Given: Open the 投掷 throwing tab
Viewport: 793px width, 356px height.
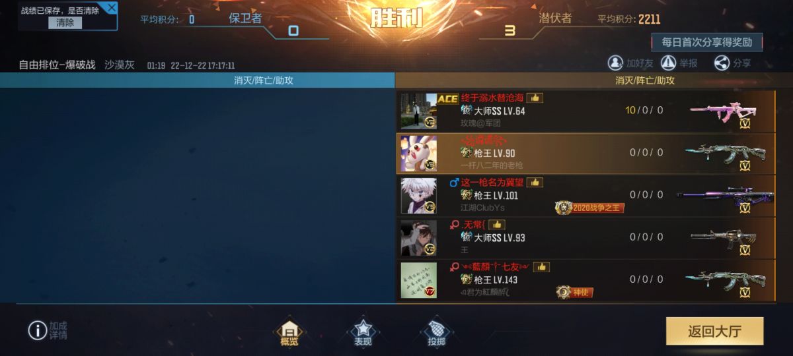Looking at the screenshot, I should [x=436, y=333].
